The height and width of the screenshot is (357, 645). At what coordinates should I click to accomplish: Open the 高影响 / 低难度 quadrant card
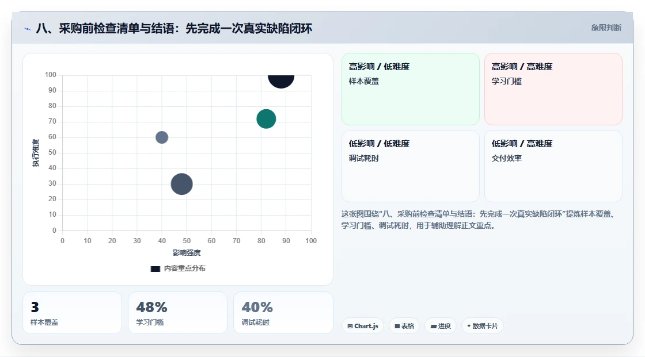pyautogui.click(x=411, y=89)
